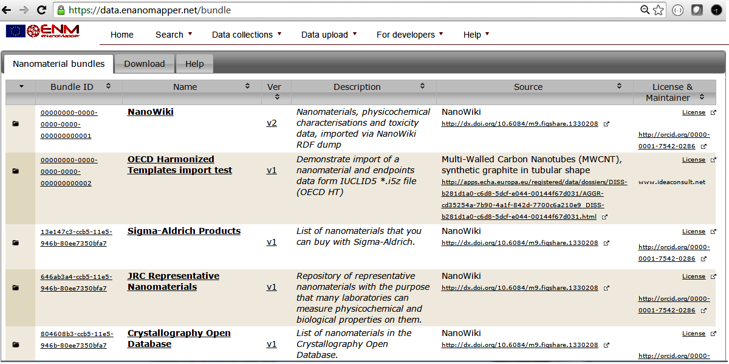Viewport: 729px width, 364px height.
Task: Click the License link in the Sigma-Aldrich row
Action: pyautogui.click(x=694, y=231)
